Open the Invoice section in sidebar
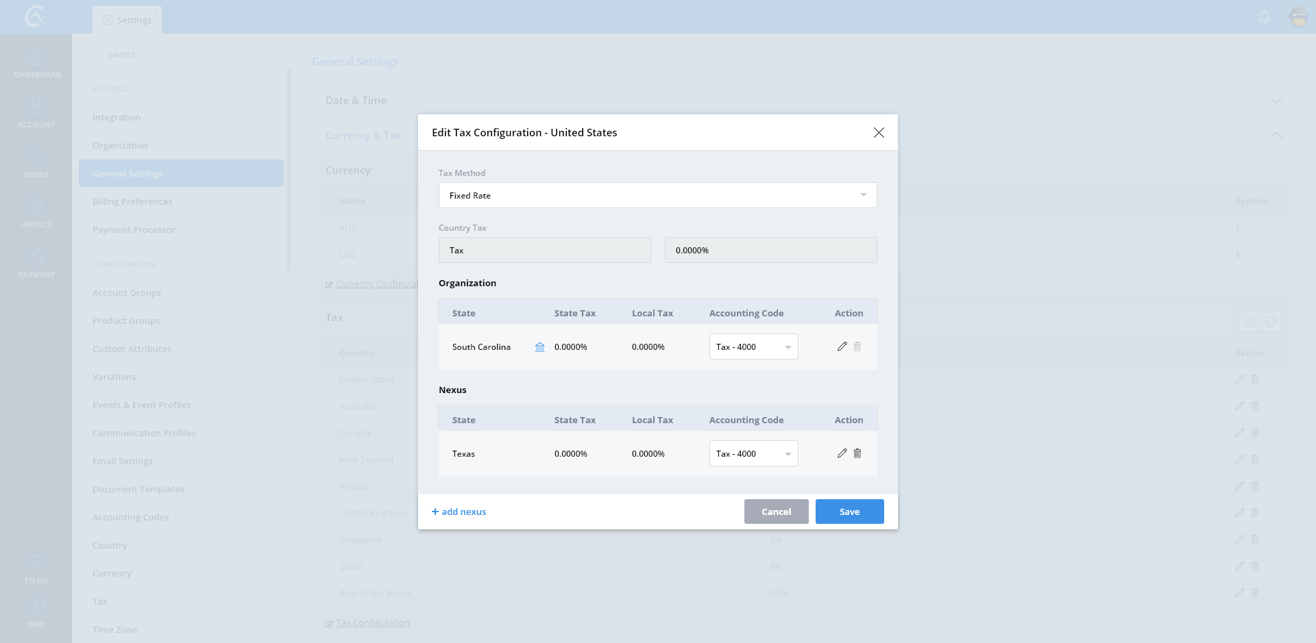1316x643 pixels. 36,213
